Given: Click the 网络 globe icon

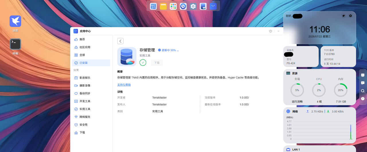Looking at the screenshot, I should tap(288, 111).
